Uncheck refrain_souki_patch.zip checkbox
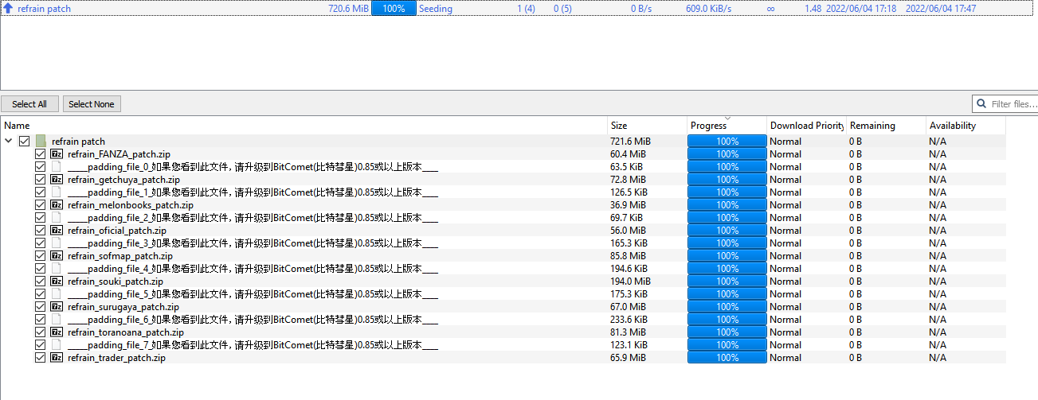 pos(41,282)
